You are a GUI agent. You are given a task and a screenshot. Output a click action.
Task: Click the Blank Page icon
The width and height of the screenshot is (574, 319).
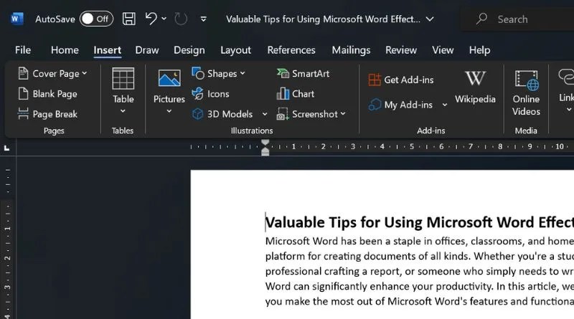click(x=23, y=94)
